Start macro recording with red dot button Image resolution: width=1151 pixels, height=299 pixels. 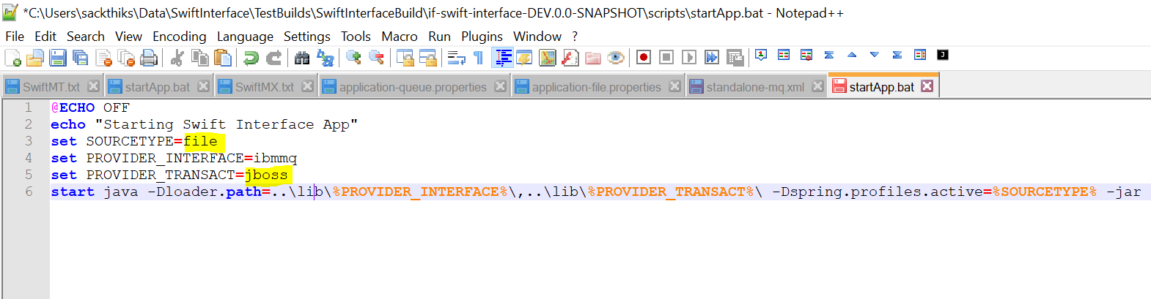644,58
